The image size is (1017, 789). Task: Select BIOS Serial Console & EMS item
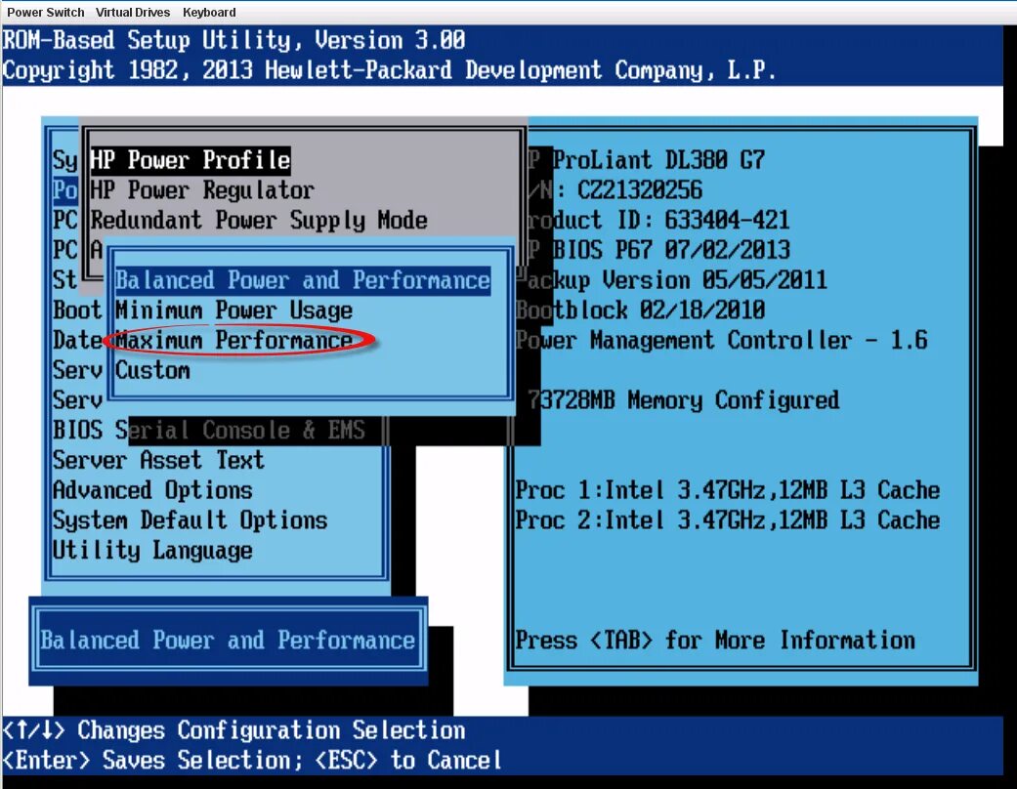[209, 431]
